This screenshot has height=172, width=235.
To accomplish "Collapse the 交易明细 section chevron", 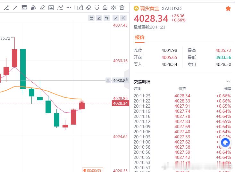I will pos(228,82).
